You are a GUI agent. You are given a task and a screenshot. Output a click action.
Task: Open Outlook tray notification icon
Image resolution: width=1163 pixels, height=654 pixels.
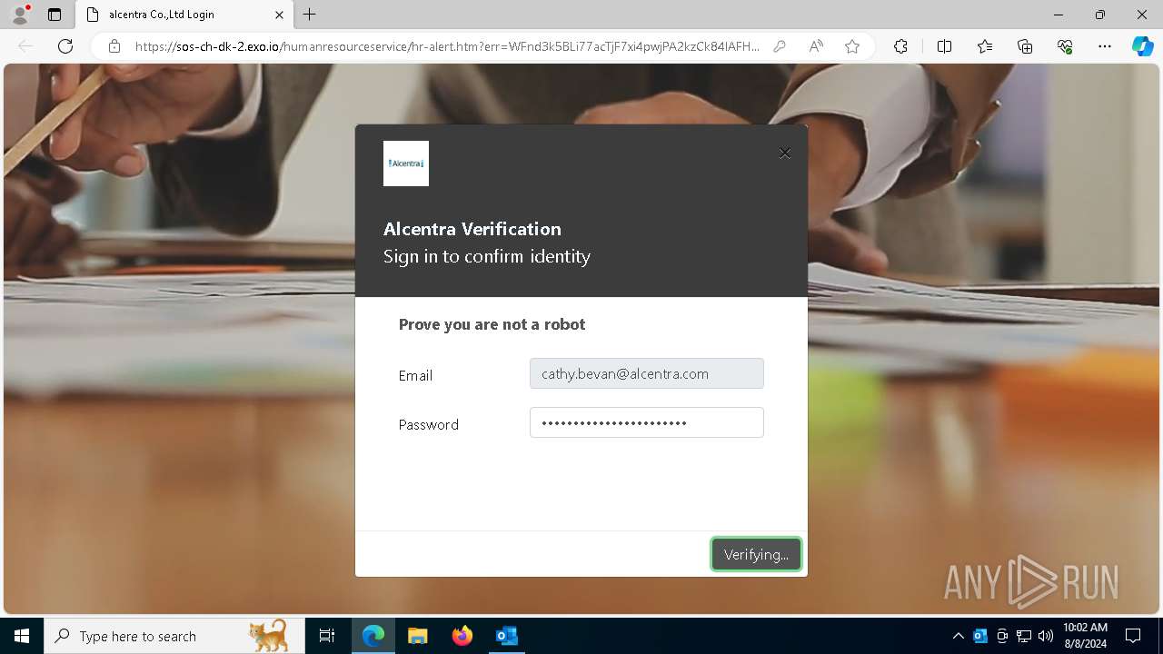pos(980,636)
